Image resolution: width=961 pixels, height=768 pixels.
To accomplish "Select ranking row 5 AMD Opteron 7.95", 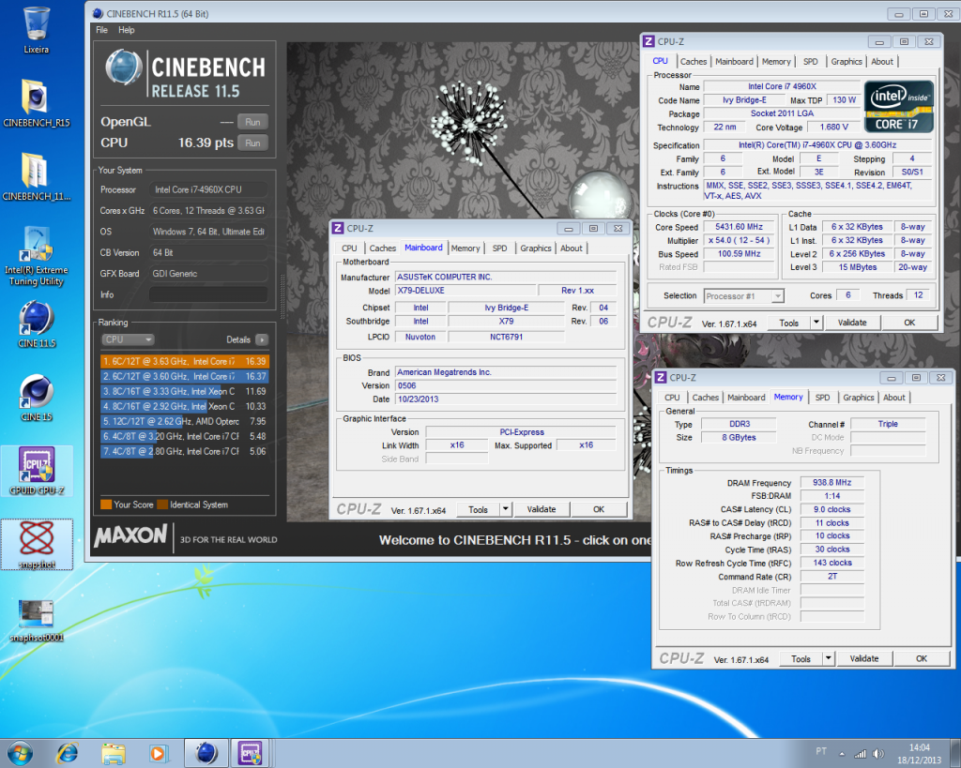I will [185, 421].
